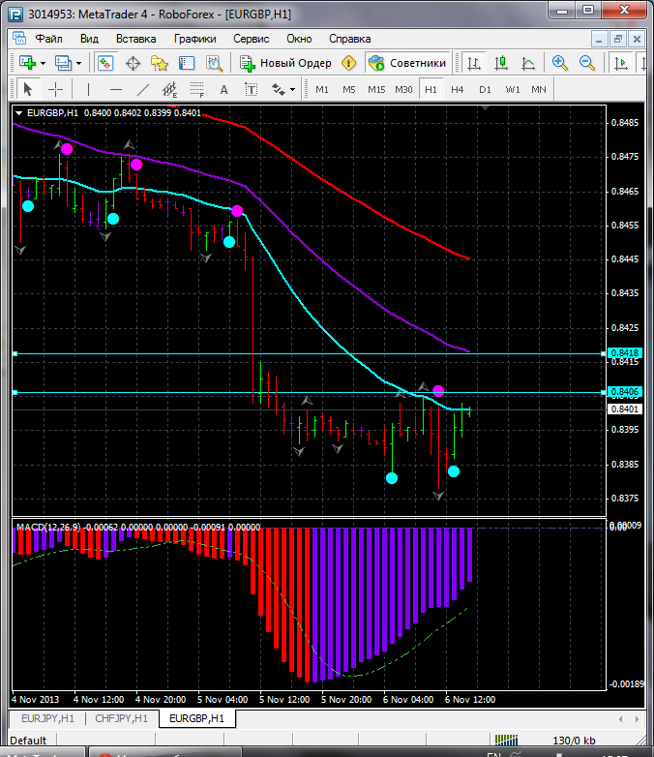Select the Trendline drawing tool
Screen dimensions: 654x757
(143, 89)
